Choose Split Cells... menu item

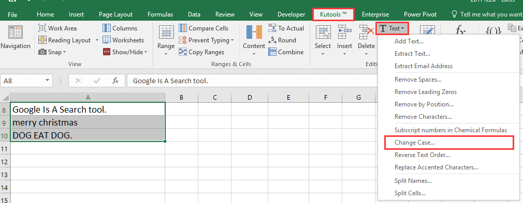[x=448, y=193]
